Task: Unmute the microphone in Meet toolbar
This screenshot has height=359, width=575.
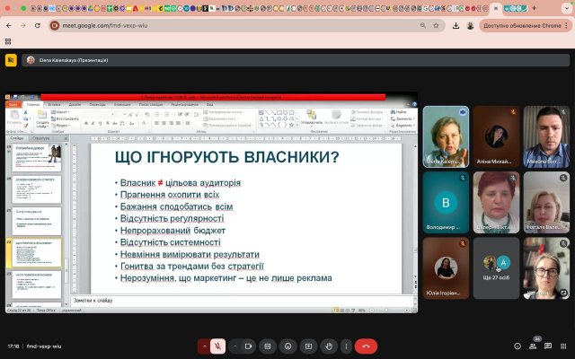Action: pos(217,346)
